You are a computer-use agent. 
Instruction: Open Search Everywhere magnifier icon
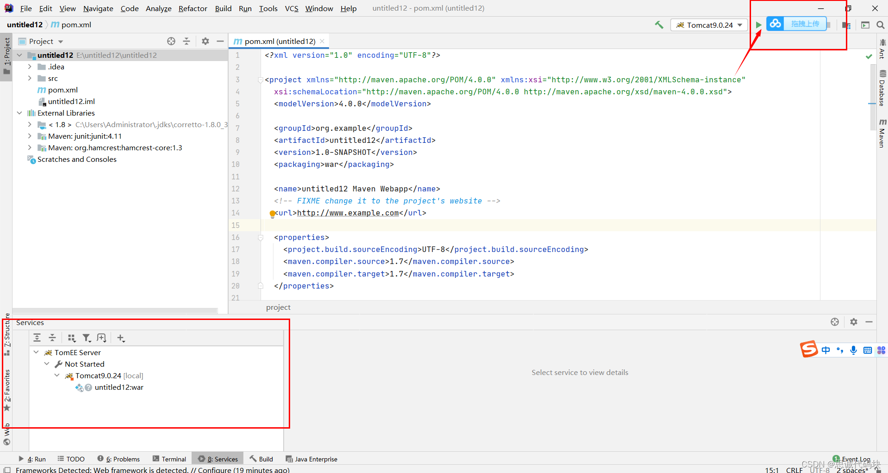881,25
